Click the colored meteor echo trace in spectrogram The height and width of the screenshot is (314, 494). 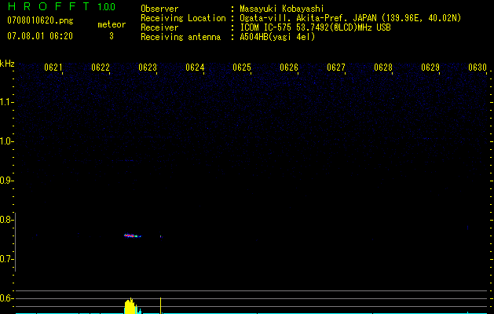[x=132, y=235]
